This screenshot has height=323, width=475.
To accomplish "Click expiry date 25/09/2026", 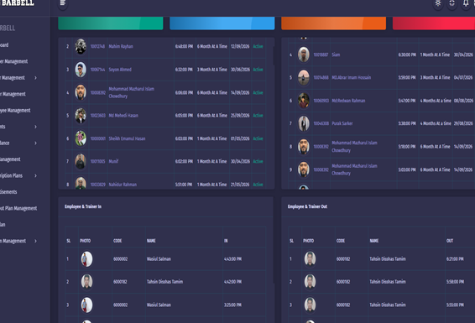I will click(240, 115).
